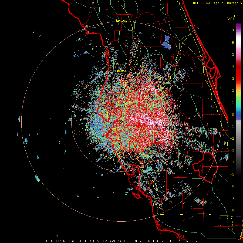
Task: Click the TH label at the scale bottom
Action: [232, 210]
